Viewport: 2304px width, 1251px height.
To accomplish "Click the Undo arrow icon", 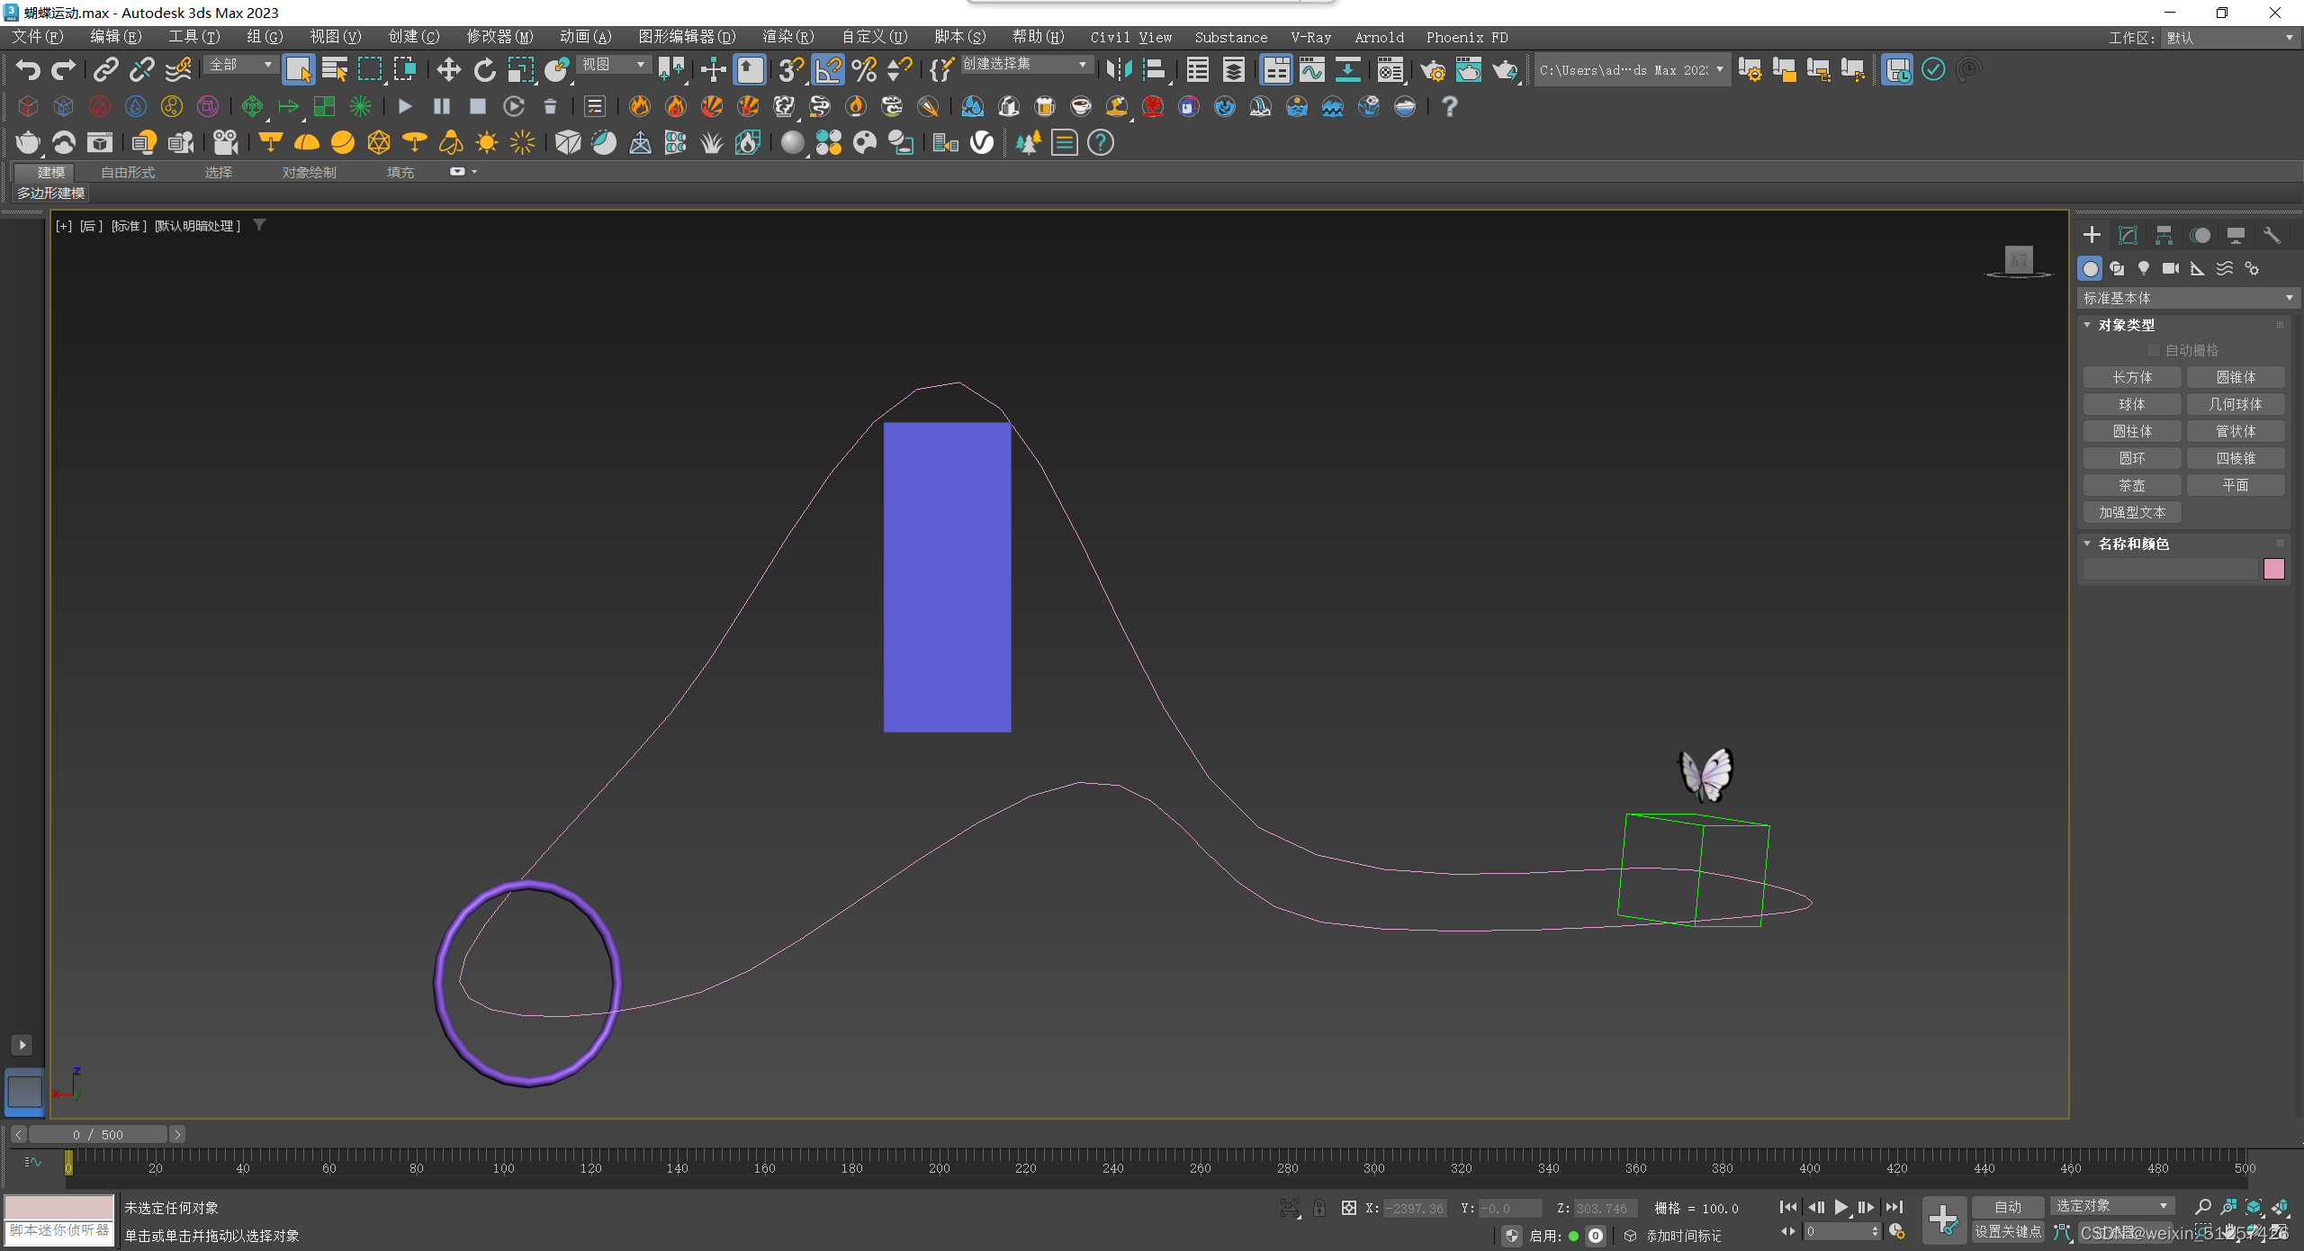I will [x=28, y=69].
